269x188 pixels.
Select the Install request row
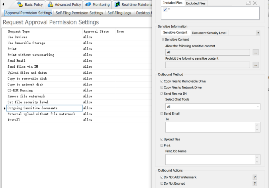pyautogui.click(x=79, y=120)
